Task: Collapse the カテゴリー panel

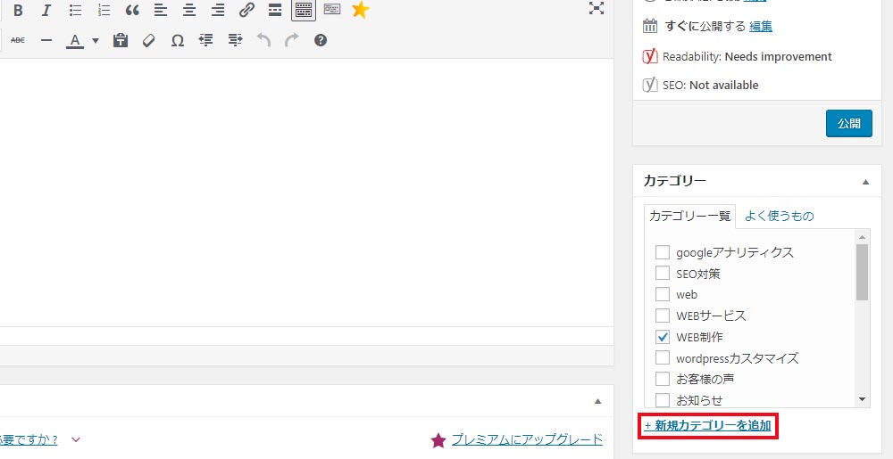Action: (865, 182)
